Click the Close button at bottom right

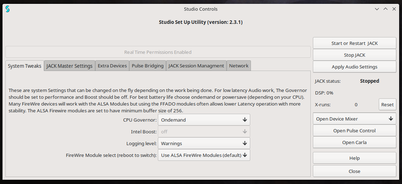[355, 171]
